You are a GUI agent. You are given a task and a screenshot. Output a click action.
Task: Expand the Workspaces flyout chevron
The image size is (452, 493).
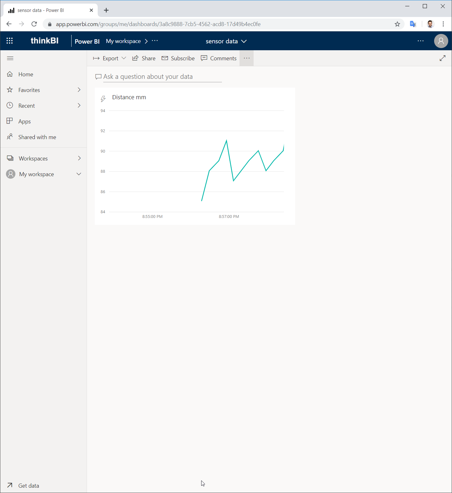click(79, 158)
